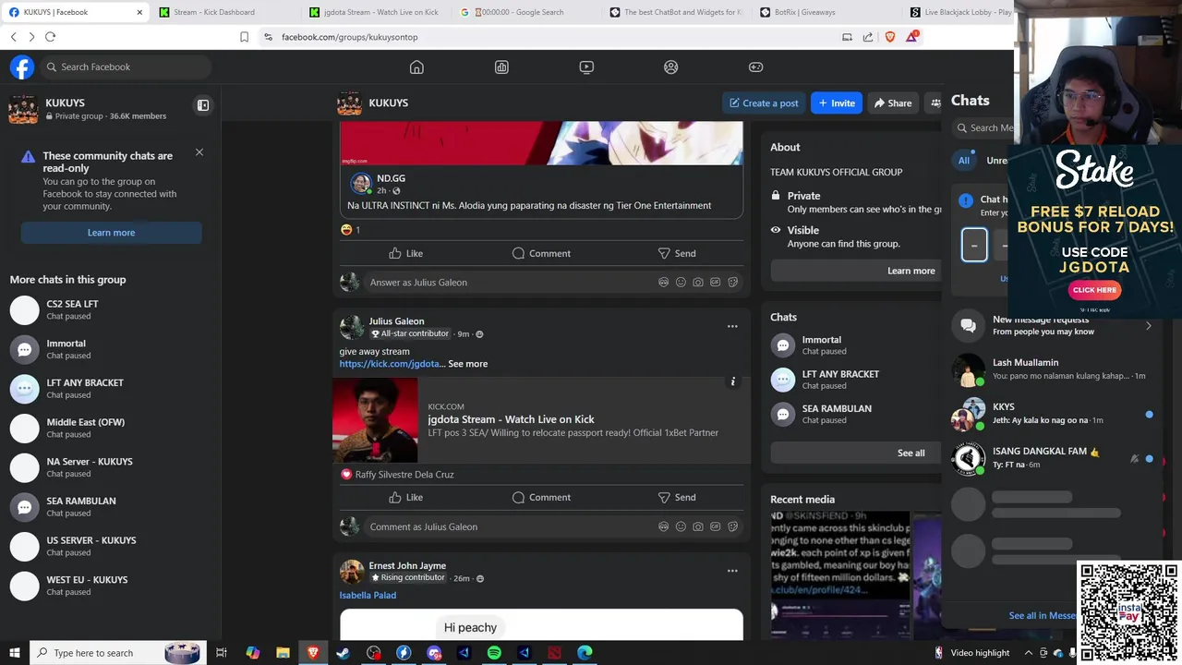1182x665 pixels.
Task: Click the Invite button
Action: pyautogui.click(x=836, y=103)
